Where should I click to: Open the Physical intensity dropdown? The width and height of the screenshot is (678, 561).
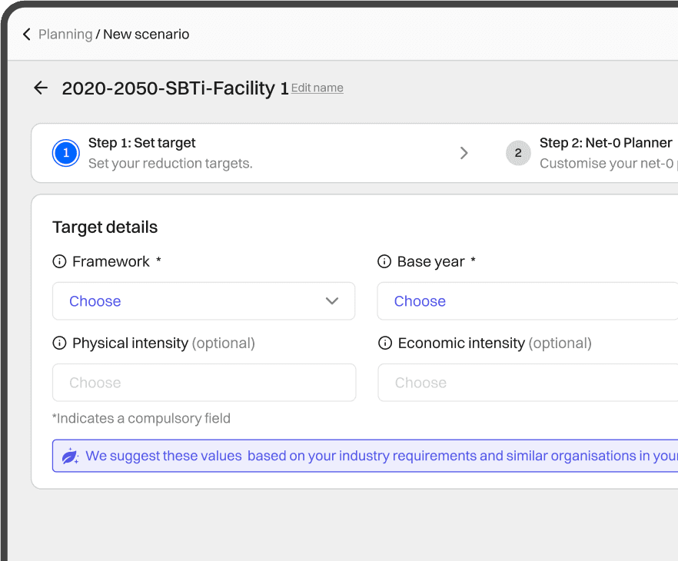pyautogui.click(x=204, y=383)
